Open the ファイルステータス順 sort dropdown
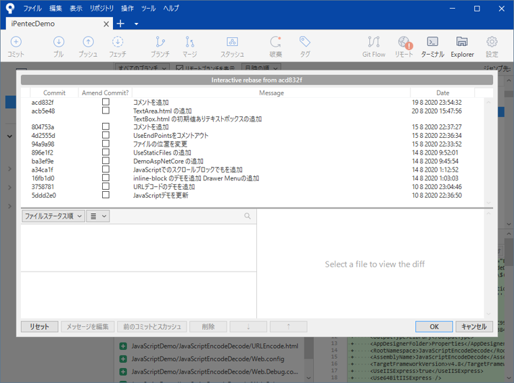Viewport: 514px width, 383px height. (53, 216)
